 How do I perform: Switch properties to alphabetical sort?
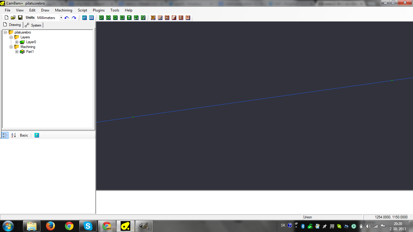(x=13, y=135)
